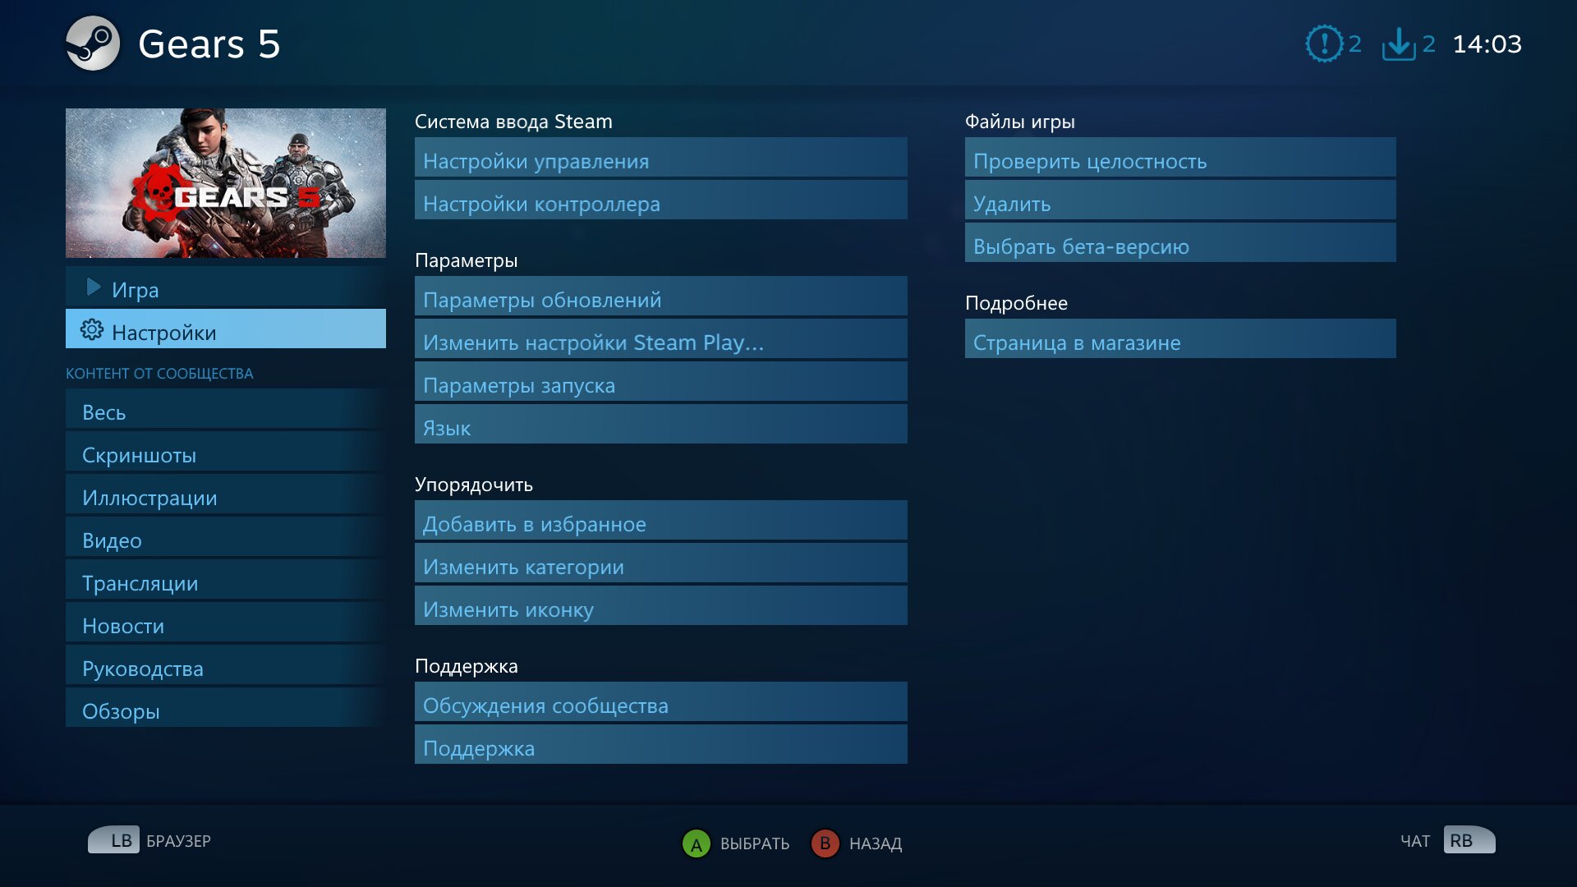Click the downloads icon at top right

click(1398, 44)
